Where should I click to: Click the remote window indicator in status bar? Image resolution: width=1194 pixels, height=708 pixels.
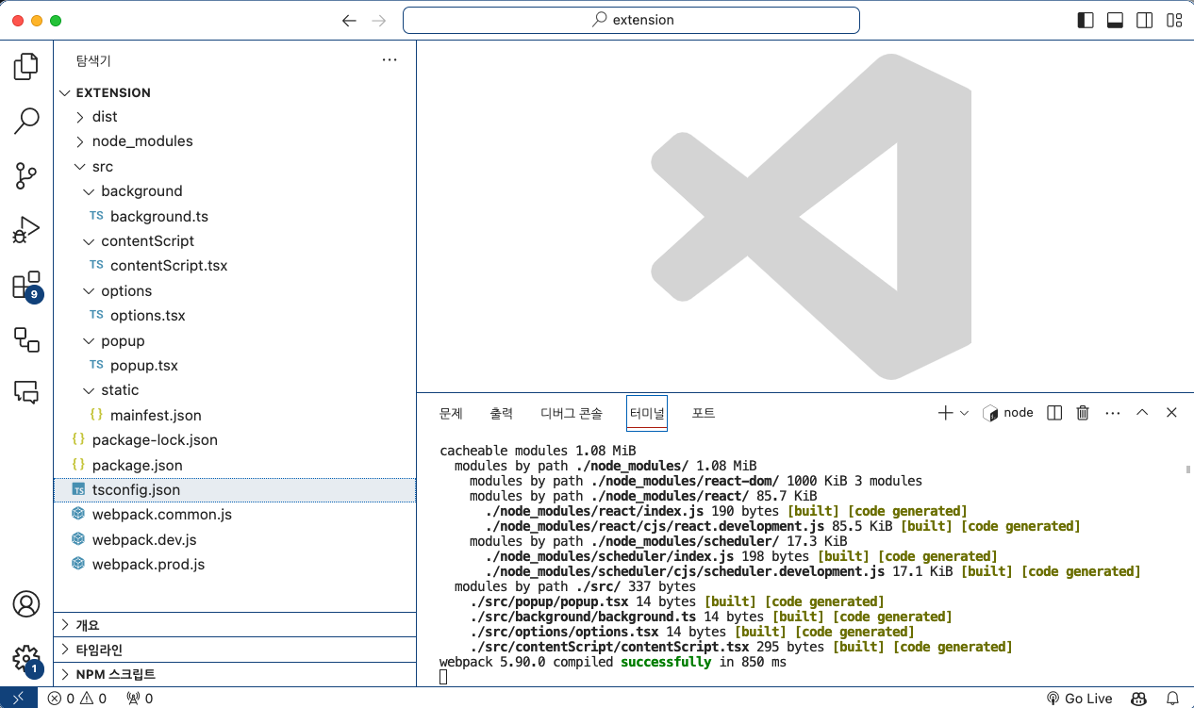(x=18, y=699)
